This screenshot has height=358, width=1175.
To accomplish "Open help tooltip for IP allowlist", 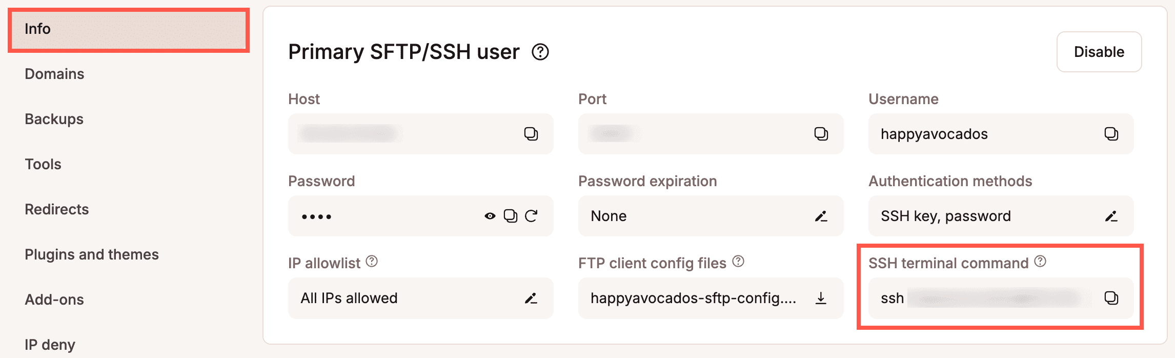I will [371, 261].
